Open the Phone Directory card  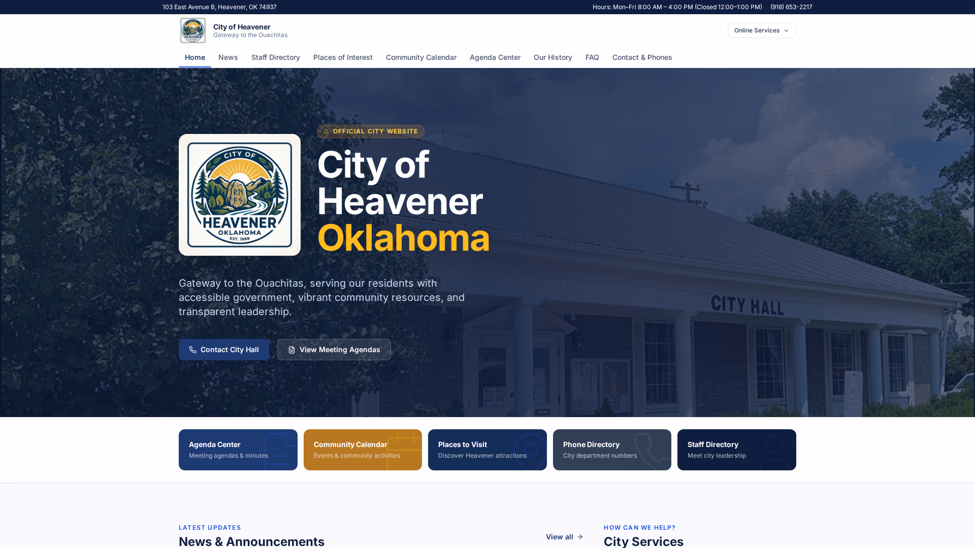612,450
